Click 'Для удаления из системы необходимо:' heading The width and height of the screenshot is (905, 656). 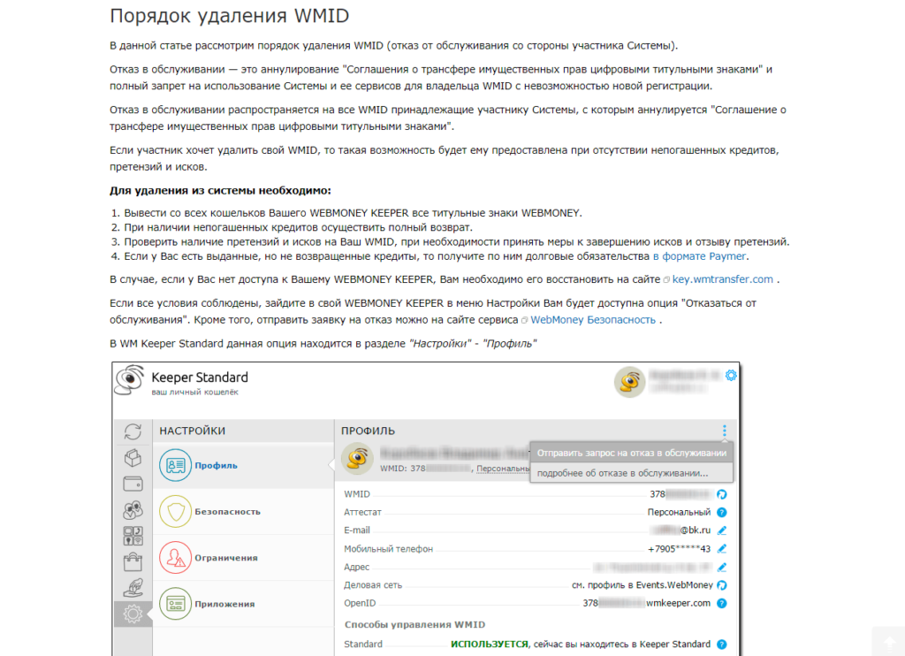(x=220, y=191)
